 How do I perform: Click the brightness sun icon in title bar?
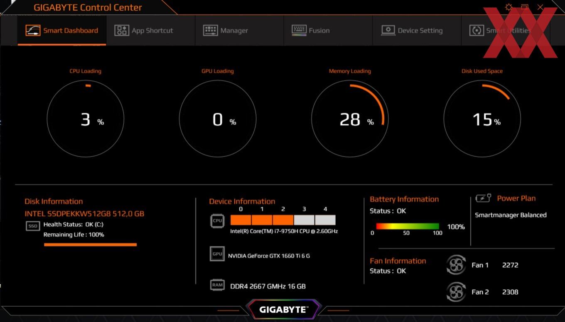(508, 7)
